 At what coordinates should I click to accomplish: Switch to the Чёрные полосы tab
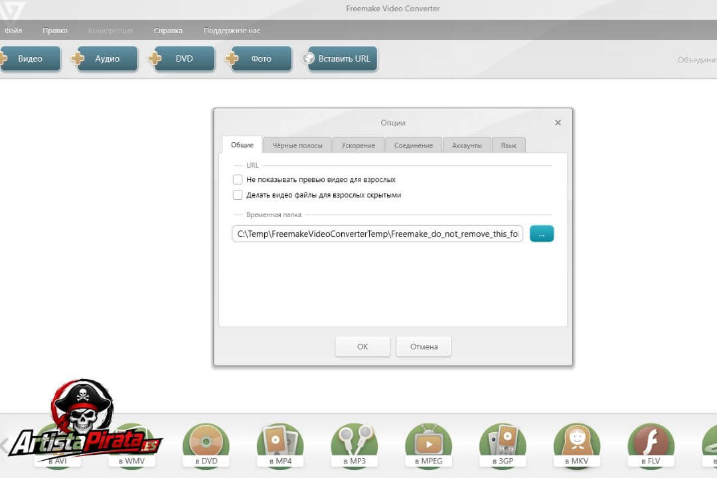297,145
